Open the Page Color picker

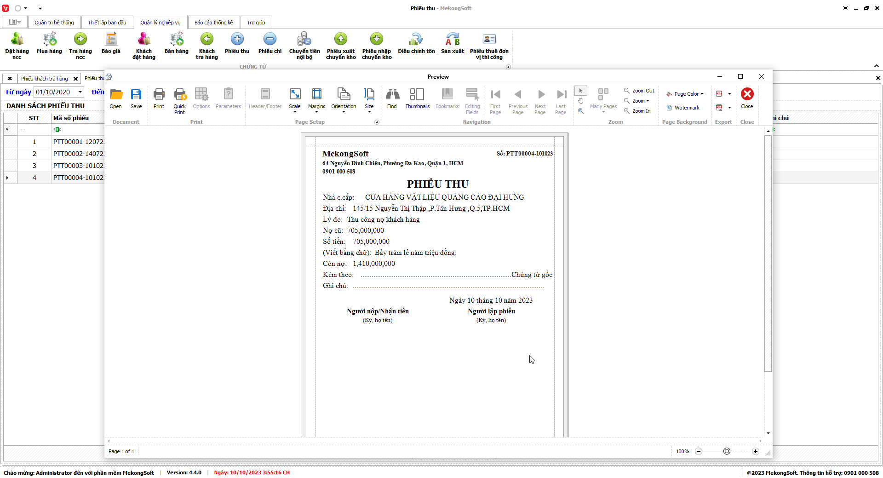tap(685, 94)
